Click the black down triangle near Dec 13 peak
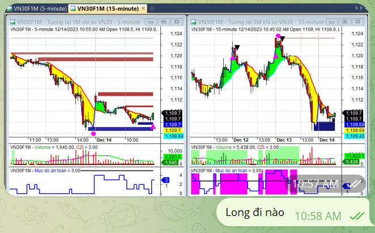 [283, 39]
